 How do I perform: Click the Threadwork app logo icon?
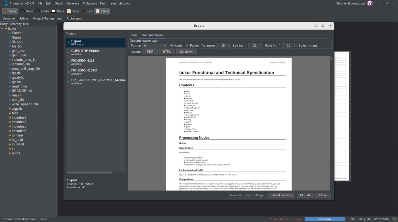6,3
